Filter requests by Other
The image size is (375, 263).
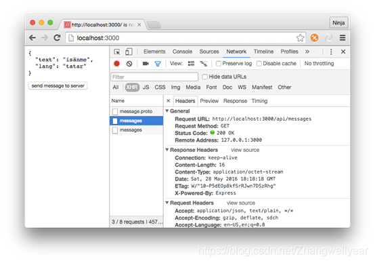284,87
